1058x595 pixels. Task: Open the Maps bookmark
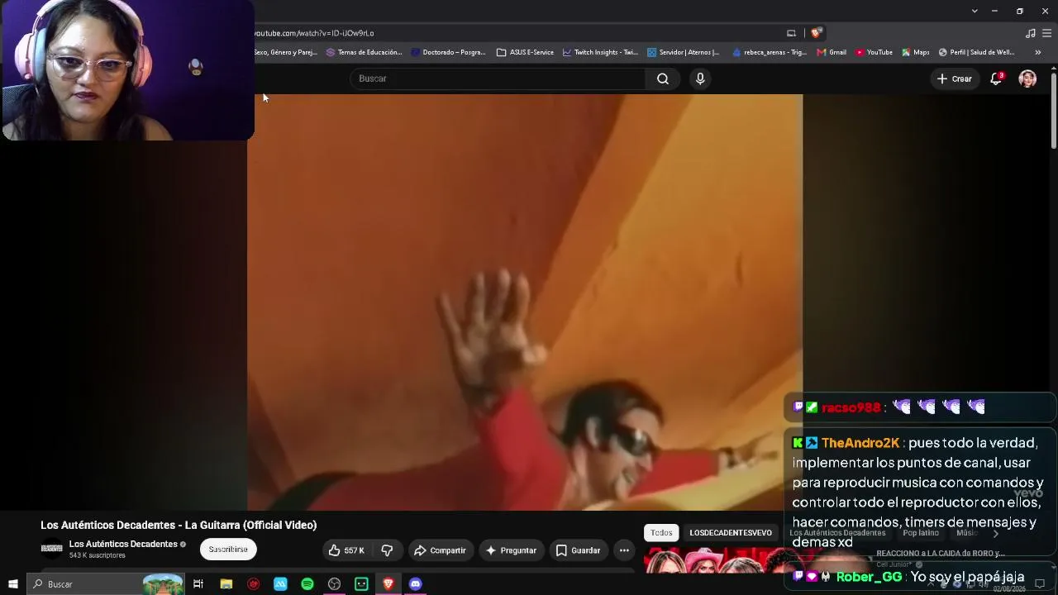(916, 52)
